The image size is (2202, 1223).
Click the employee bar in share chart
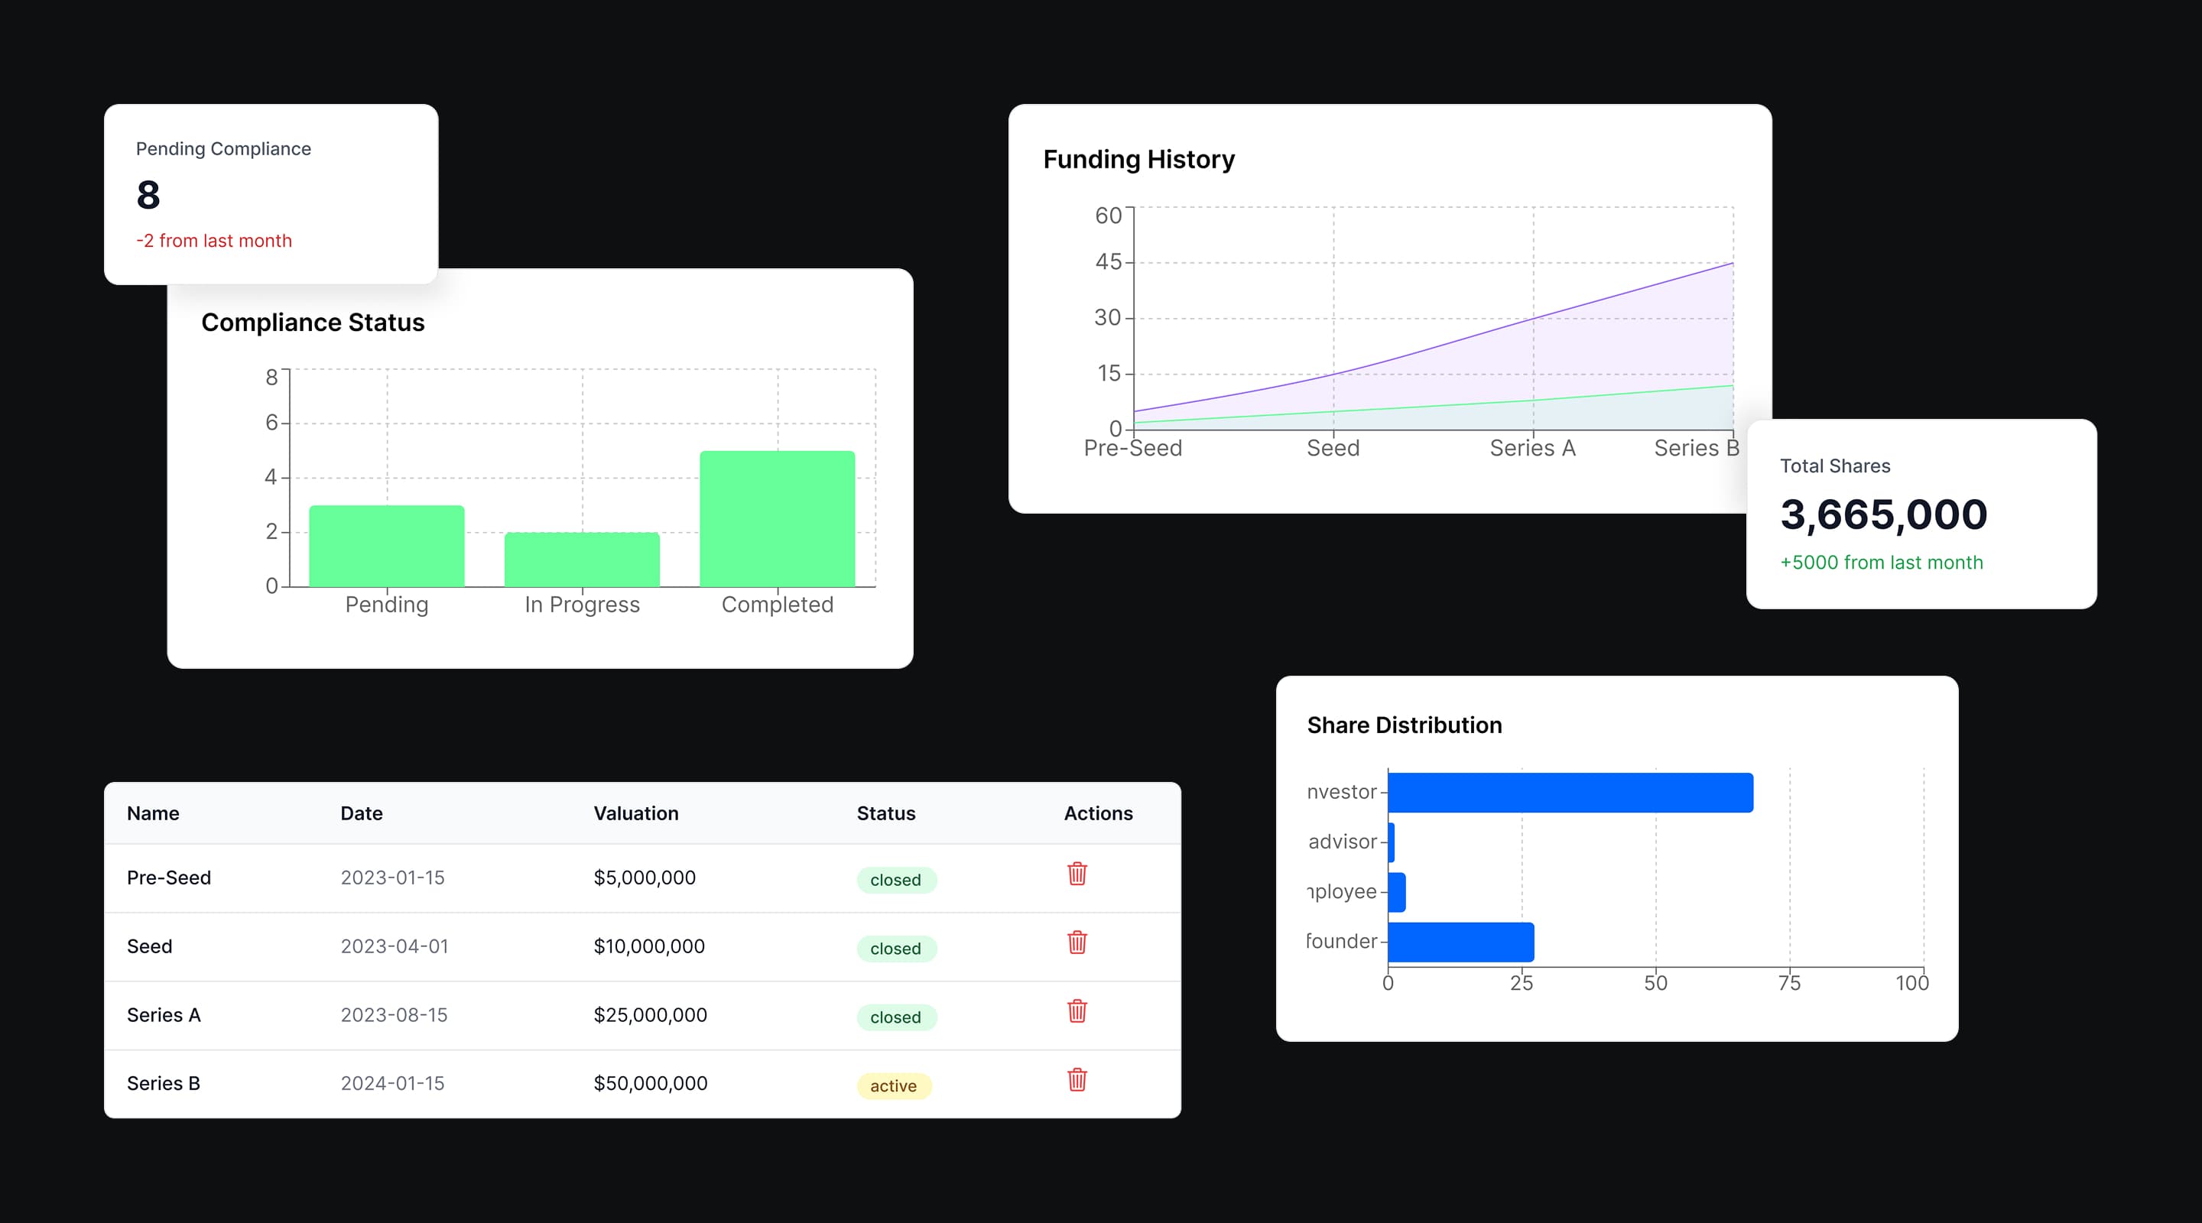tap(1397, 892)
